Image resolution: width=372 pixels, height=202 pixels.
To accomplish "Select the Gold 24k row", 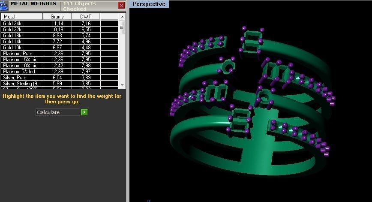I will tap(60, 23).
